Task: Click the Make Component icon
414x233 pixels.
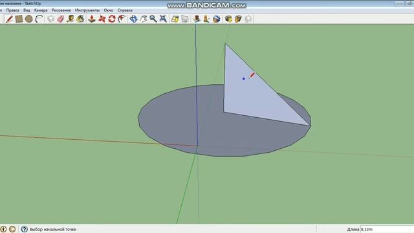Action: pyautogui.click(x=50, y=19)
